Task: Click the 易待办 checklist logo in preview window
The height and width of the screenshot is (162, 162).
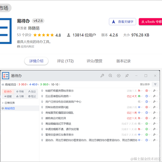Action: click(x=5, y=76)
